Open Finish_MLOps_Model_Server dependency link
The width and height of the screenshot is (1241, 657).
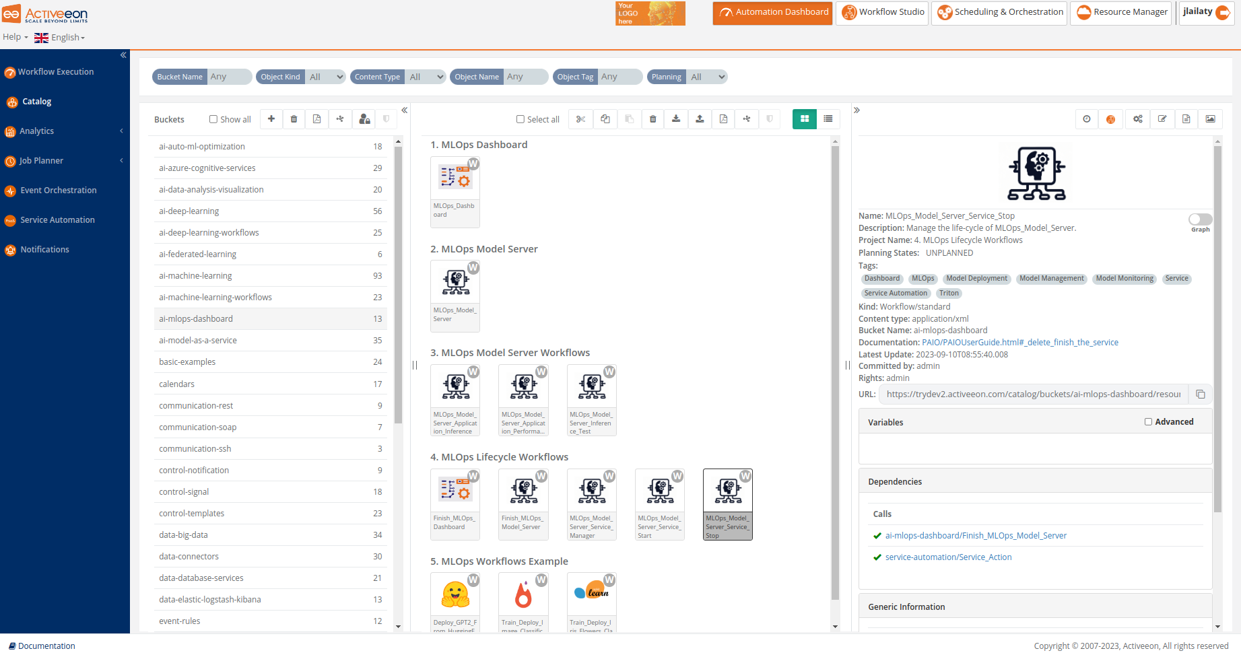click(976, 536)
